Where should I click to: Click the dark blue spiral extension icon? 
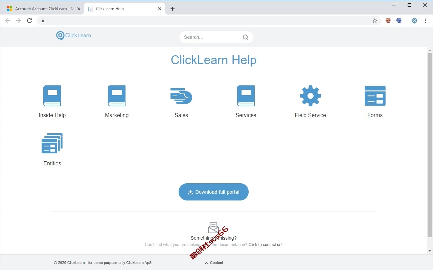[399, 21]
